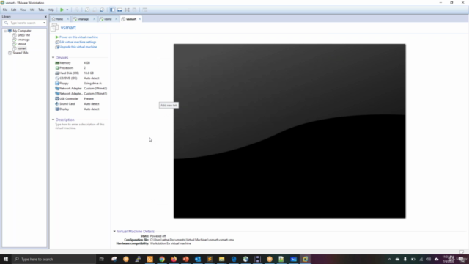Show hidden system tray icons
Image resolution: width=469 pixels, height=264 pixels.
(x=389, y=259)
